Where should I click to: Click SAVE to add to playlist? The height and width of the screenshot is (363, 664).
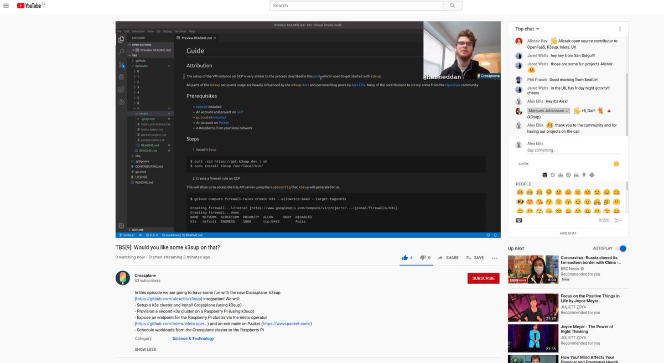475,258
